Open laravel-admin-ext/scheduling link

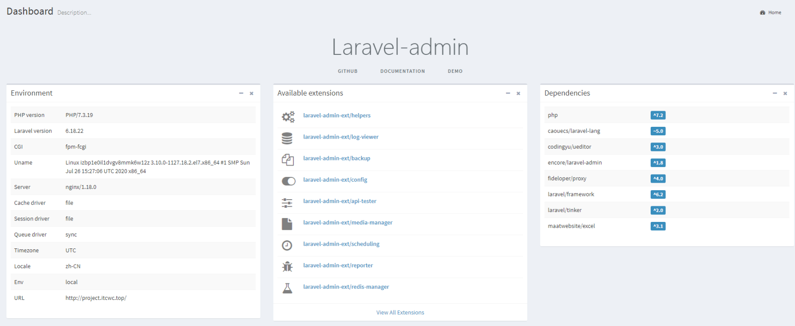pos(341,244)
